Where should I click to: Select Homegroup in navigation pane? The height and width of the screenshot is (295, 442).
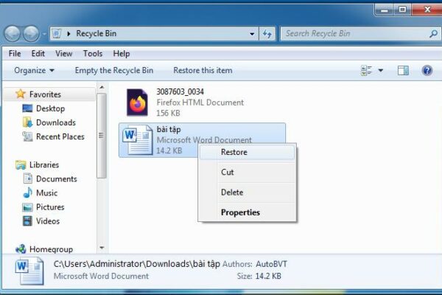pyautogui.click(x=51, y=249)
